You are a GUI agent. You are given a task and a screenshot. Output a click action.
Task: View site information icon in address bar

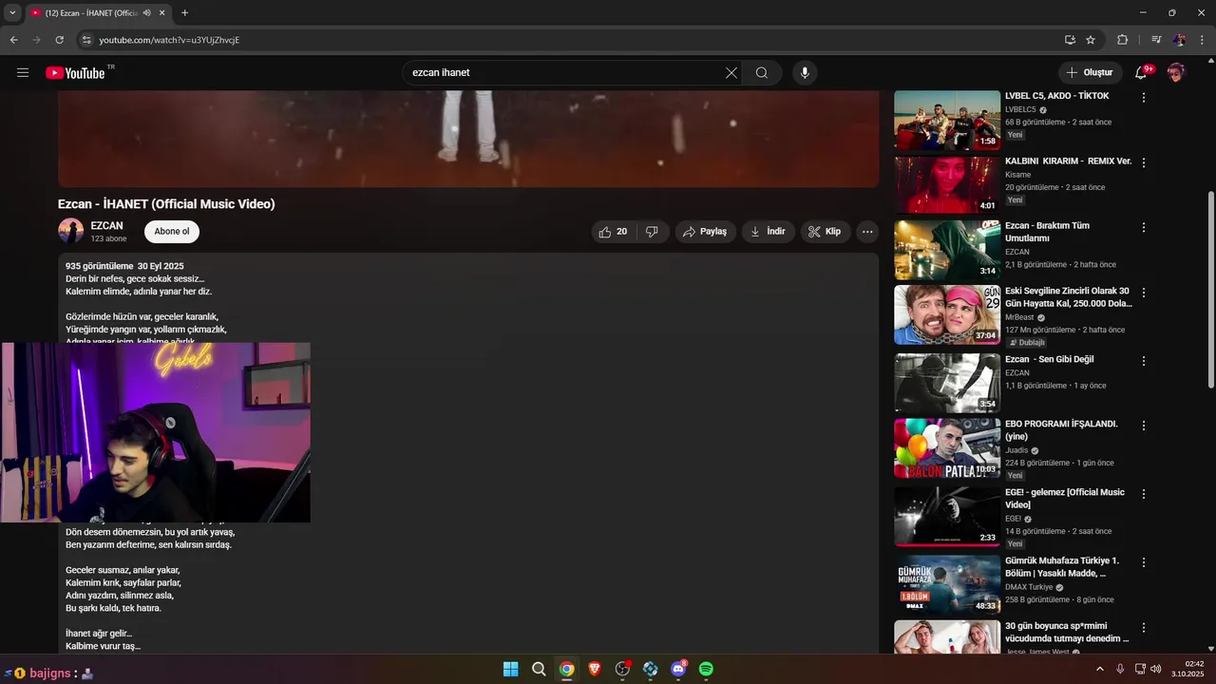[x=85, y=40]
